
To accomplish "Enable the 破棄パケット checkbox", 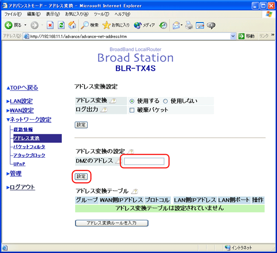I will tap(132, 110).
